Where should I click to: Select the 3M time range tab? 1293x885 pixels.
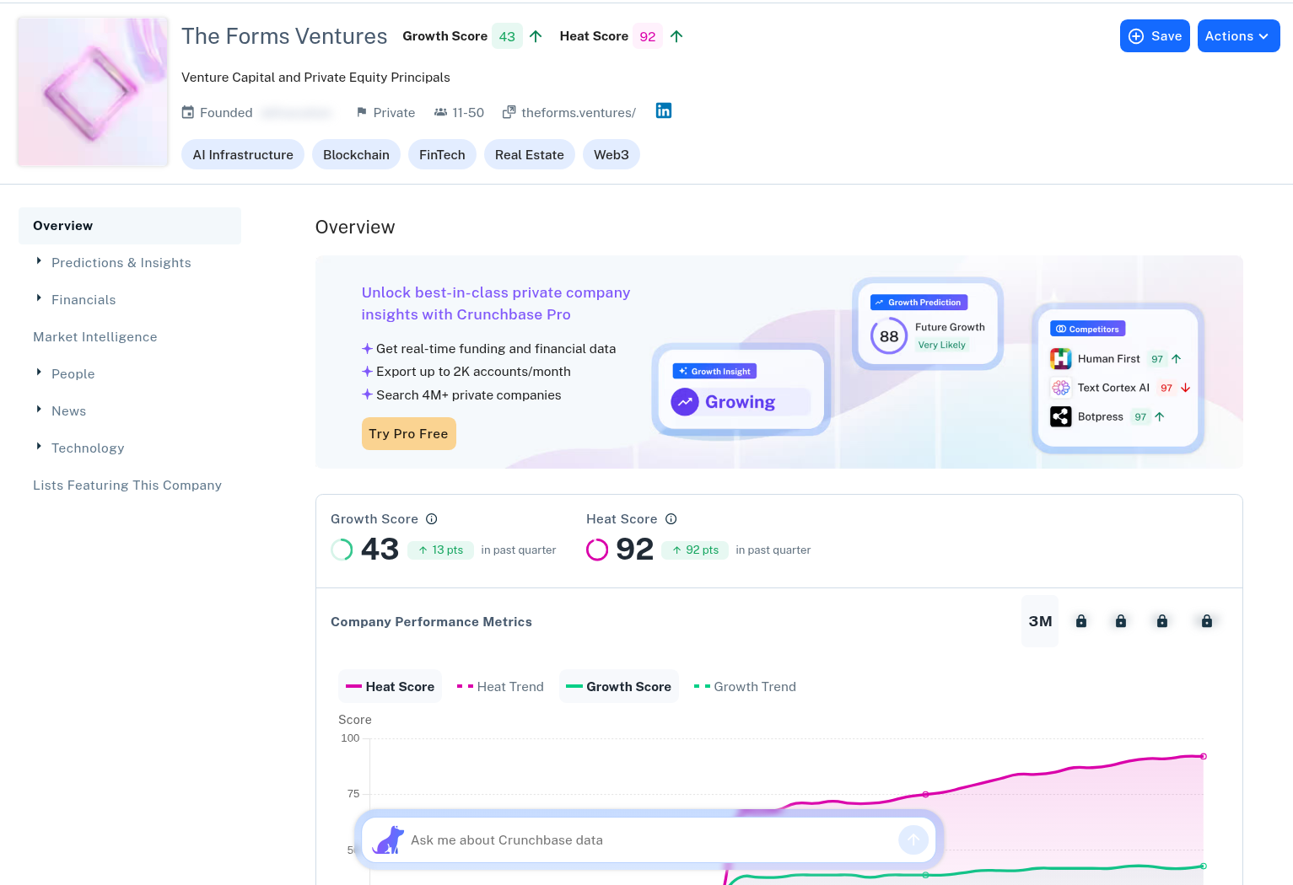[x=1039, y=621]
